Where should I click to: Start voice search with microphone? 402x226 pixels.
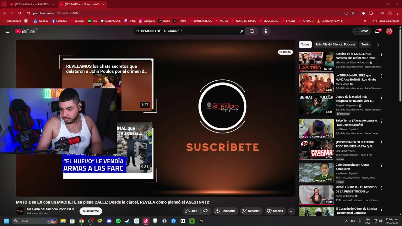tap(266, 31)
